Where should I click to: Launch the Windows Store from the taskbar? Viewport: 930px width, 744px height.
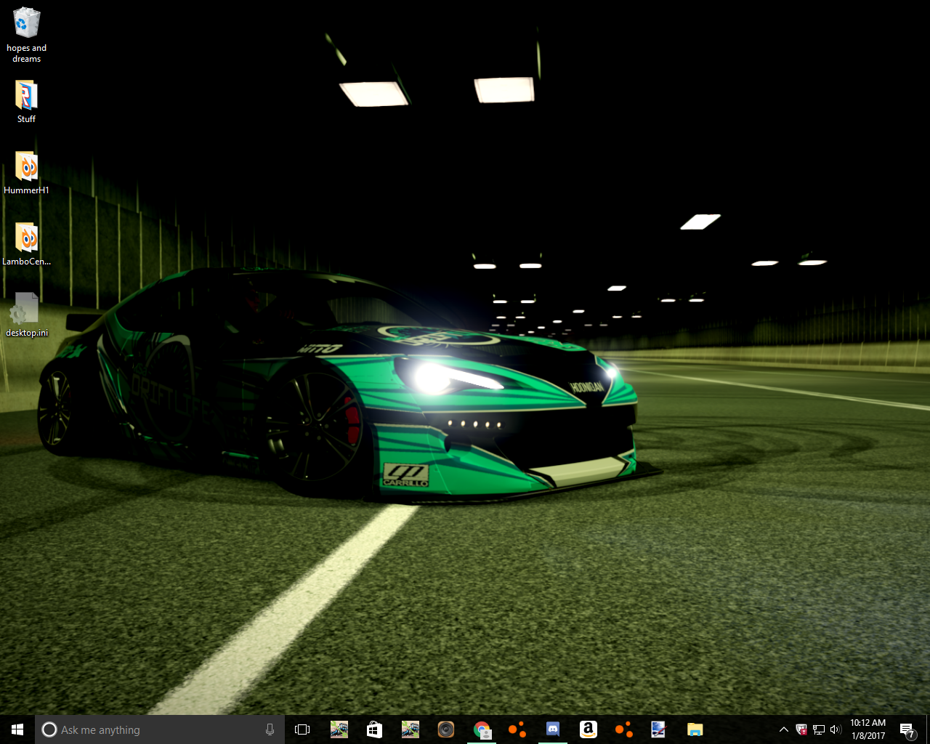[x=374, y=729]
